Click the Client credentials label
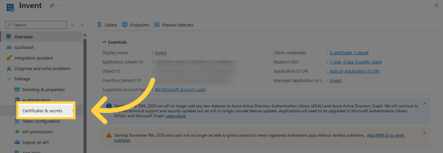Viewport: 443px width, 153px height. (x=290, y=53)
